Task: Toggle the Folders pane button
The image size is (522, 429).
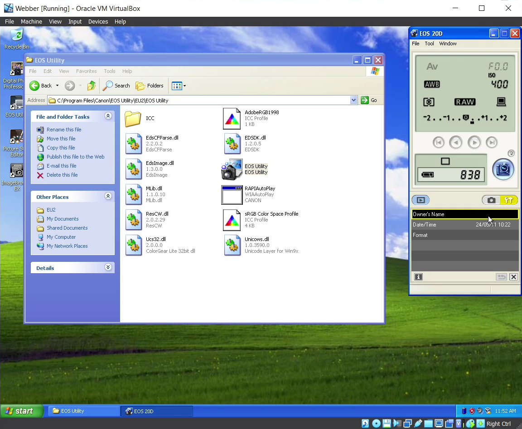Action: click(150, 86)
